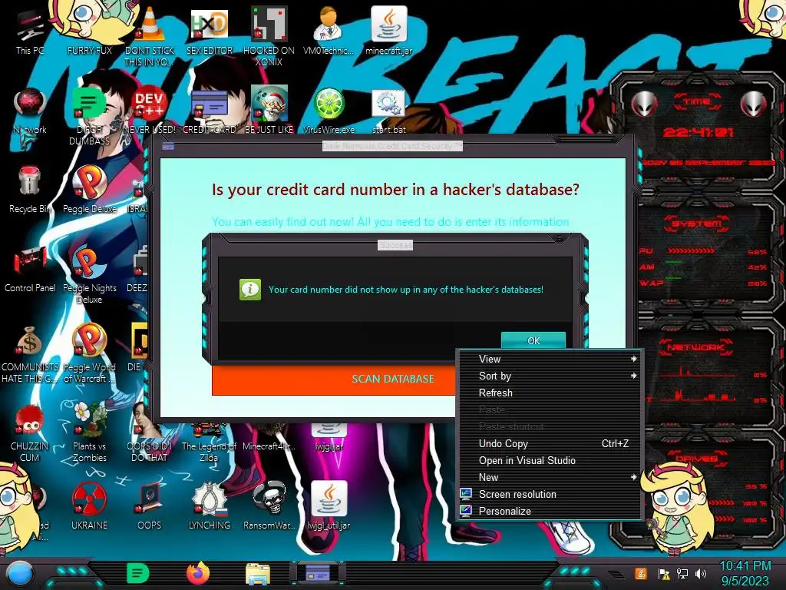Viewport: 786px width, 590px height.
Task: Select the lwjgl.jar file icon
Action: (329, 437)
